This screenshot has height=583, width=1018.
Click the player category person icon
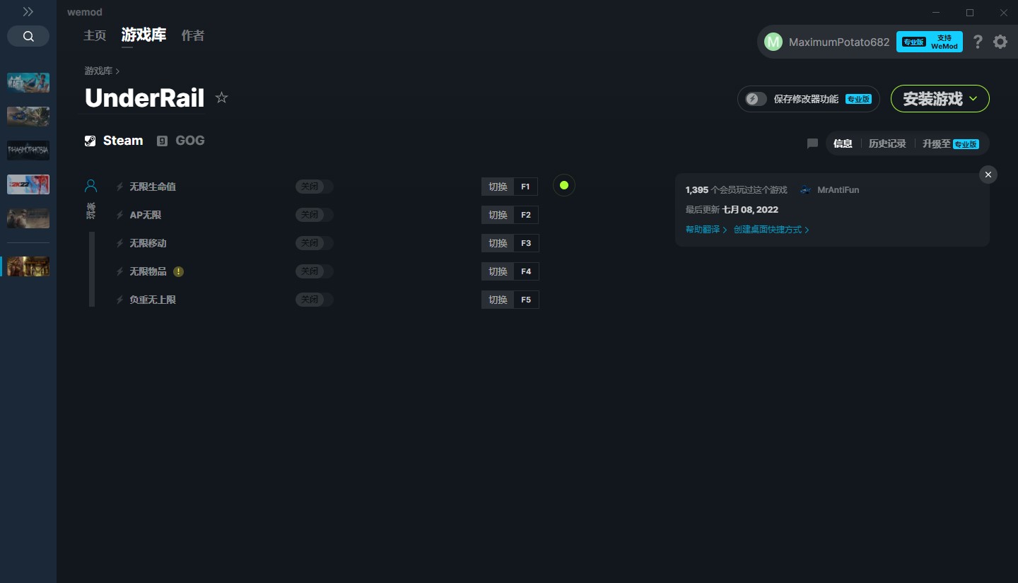pos(90,186)
